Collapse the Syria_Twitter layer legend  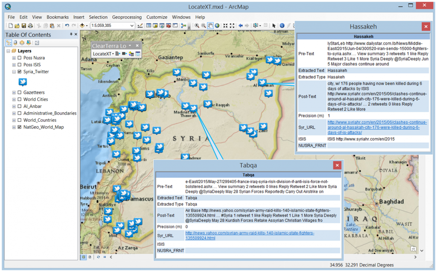[14, 72]
